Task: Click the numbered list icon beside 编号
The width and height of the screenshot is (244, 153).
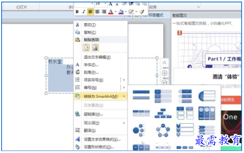Action: pyautogui.click(x=78, y=87)
